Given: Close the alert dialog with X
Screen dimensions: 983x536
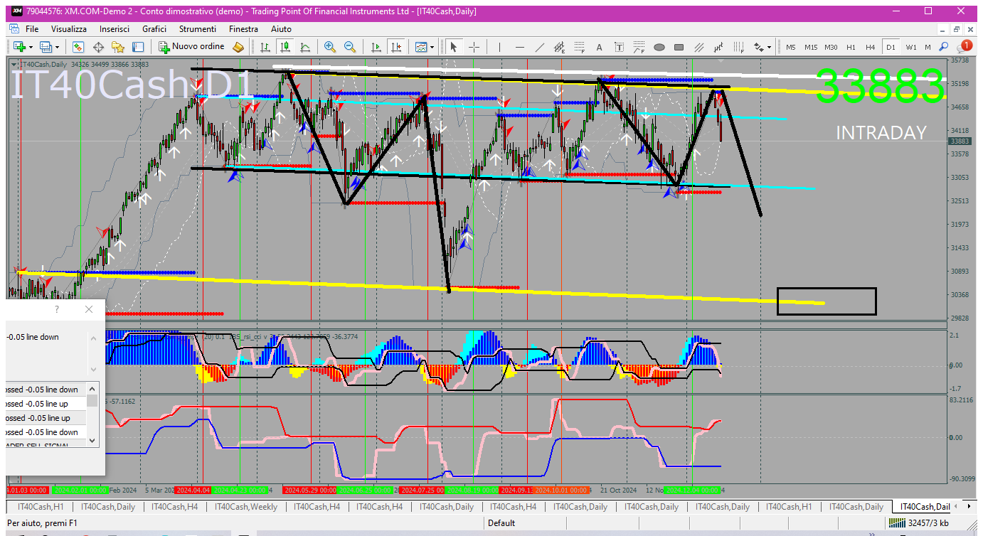Looking at the screenshot, I should coord(88,309).
